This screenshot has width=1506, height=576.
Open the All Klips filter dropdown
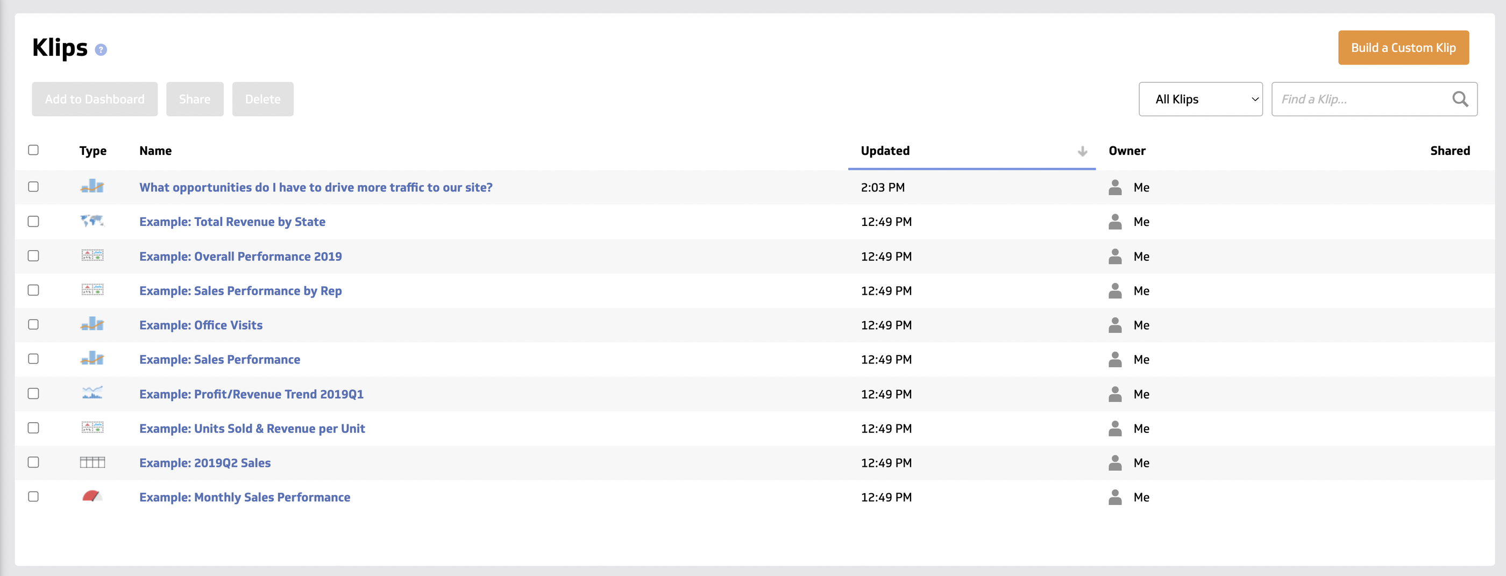[x=1201, y=99]
